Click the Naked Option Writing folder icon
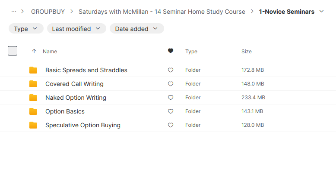 [x=33, y=98]
